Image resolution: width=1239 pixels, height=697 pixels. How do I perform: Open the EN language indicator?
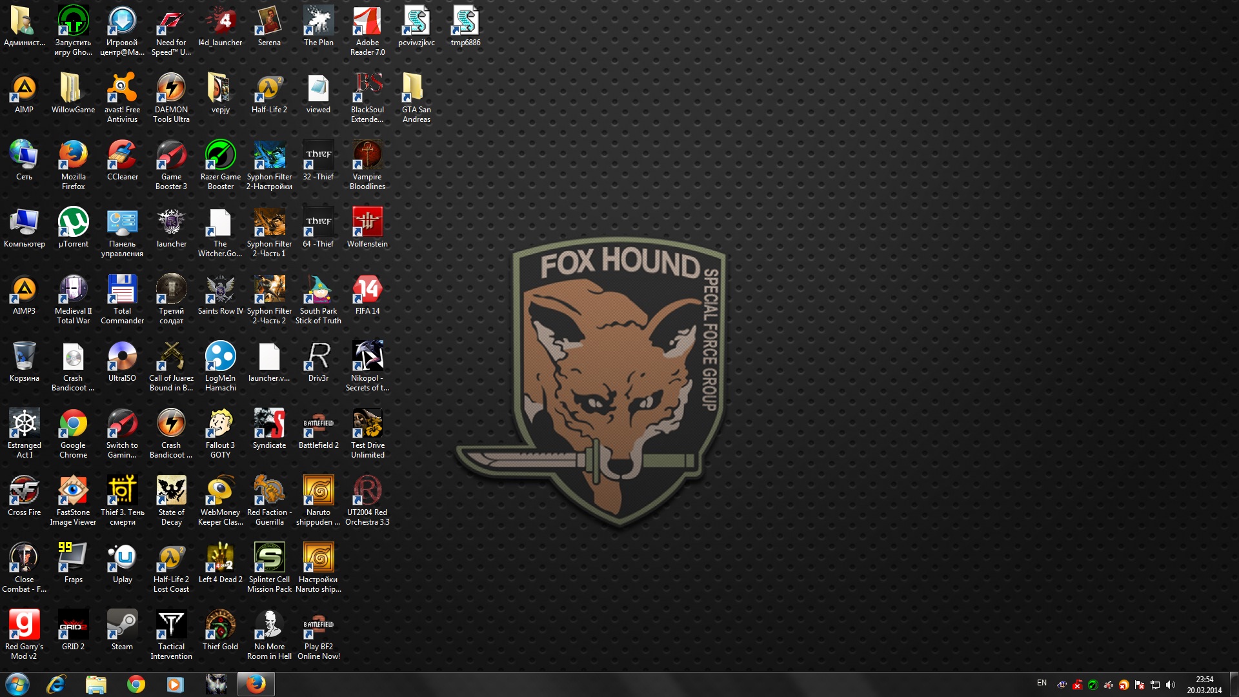pyautogui.click(x=1042, y=683)
